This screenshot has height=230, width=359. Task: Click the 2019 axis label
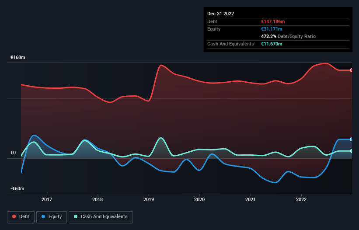coord(149,199)
